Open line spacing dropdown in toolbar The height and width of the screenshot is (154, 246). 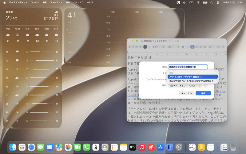[x=220, y=47]
